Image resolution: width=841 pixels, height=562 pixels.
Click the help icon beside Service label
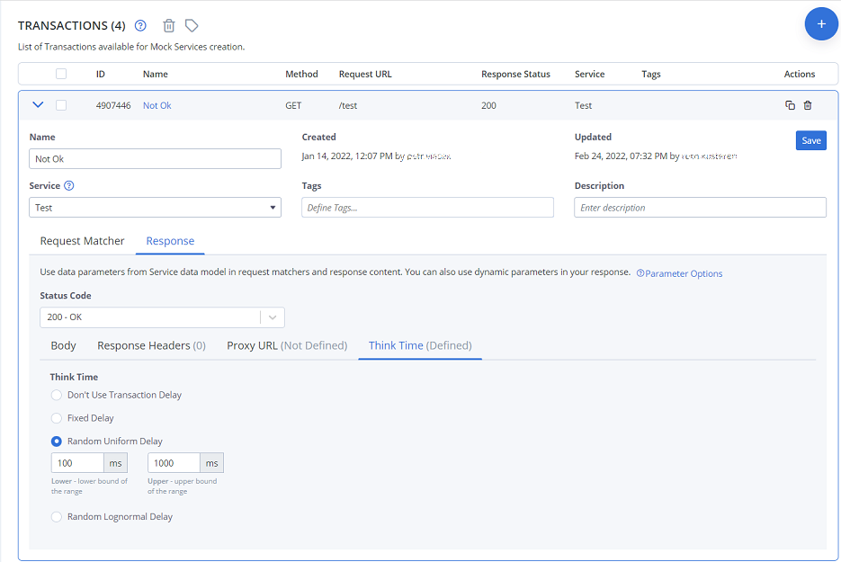pos(69,185)
